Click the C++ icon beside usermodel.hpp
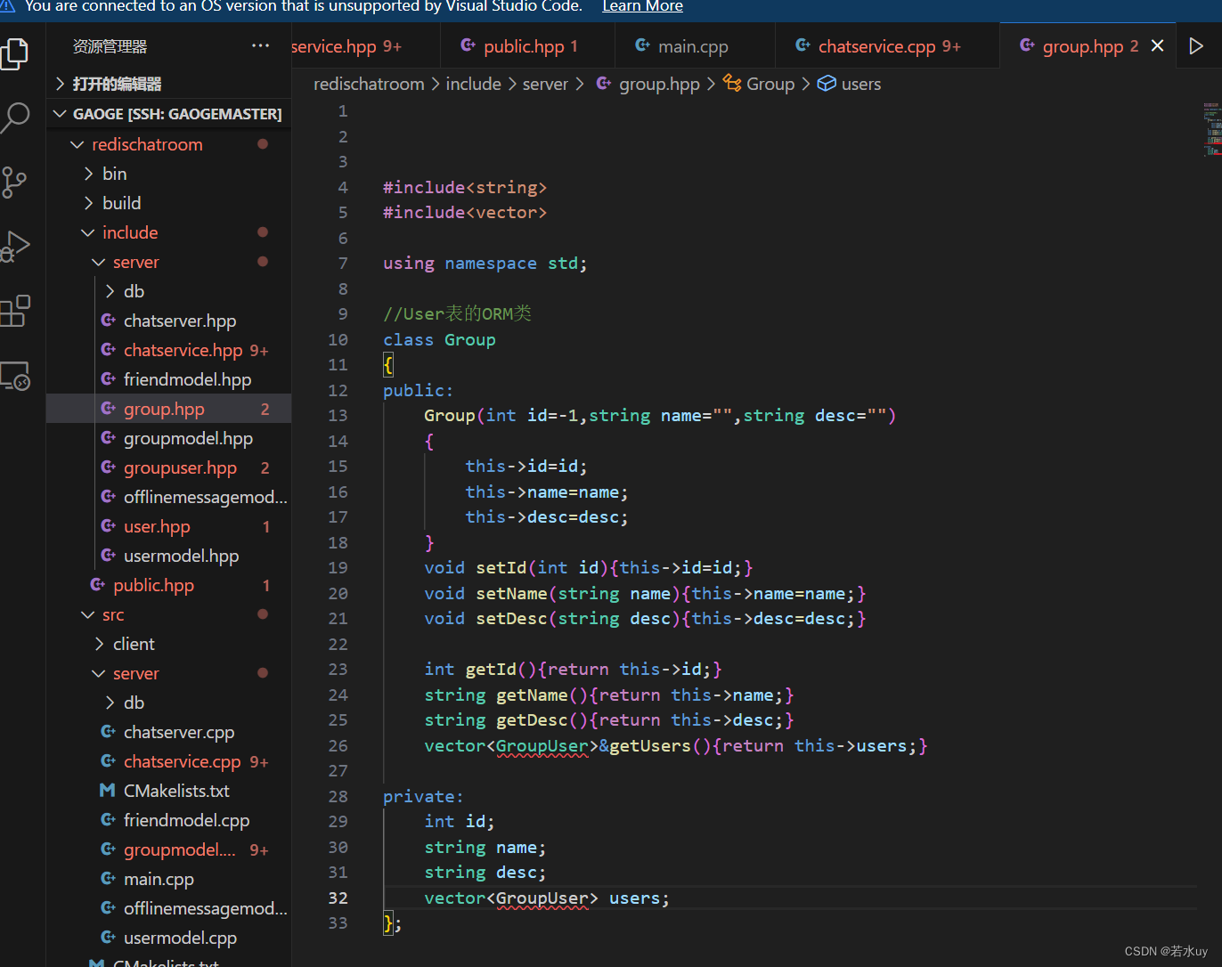Screen dimensions: 1222x967 (109, 556)
